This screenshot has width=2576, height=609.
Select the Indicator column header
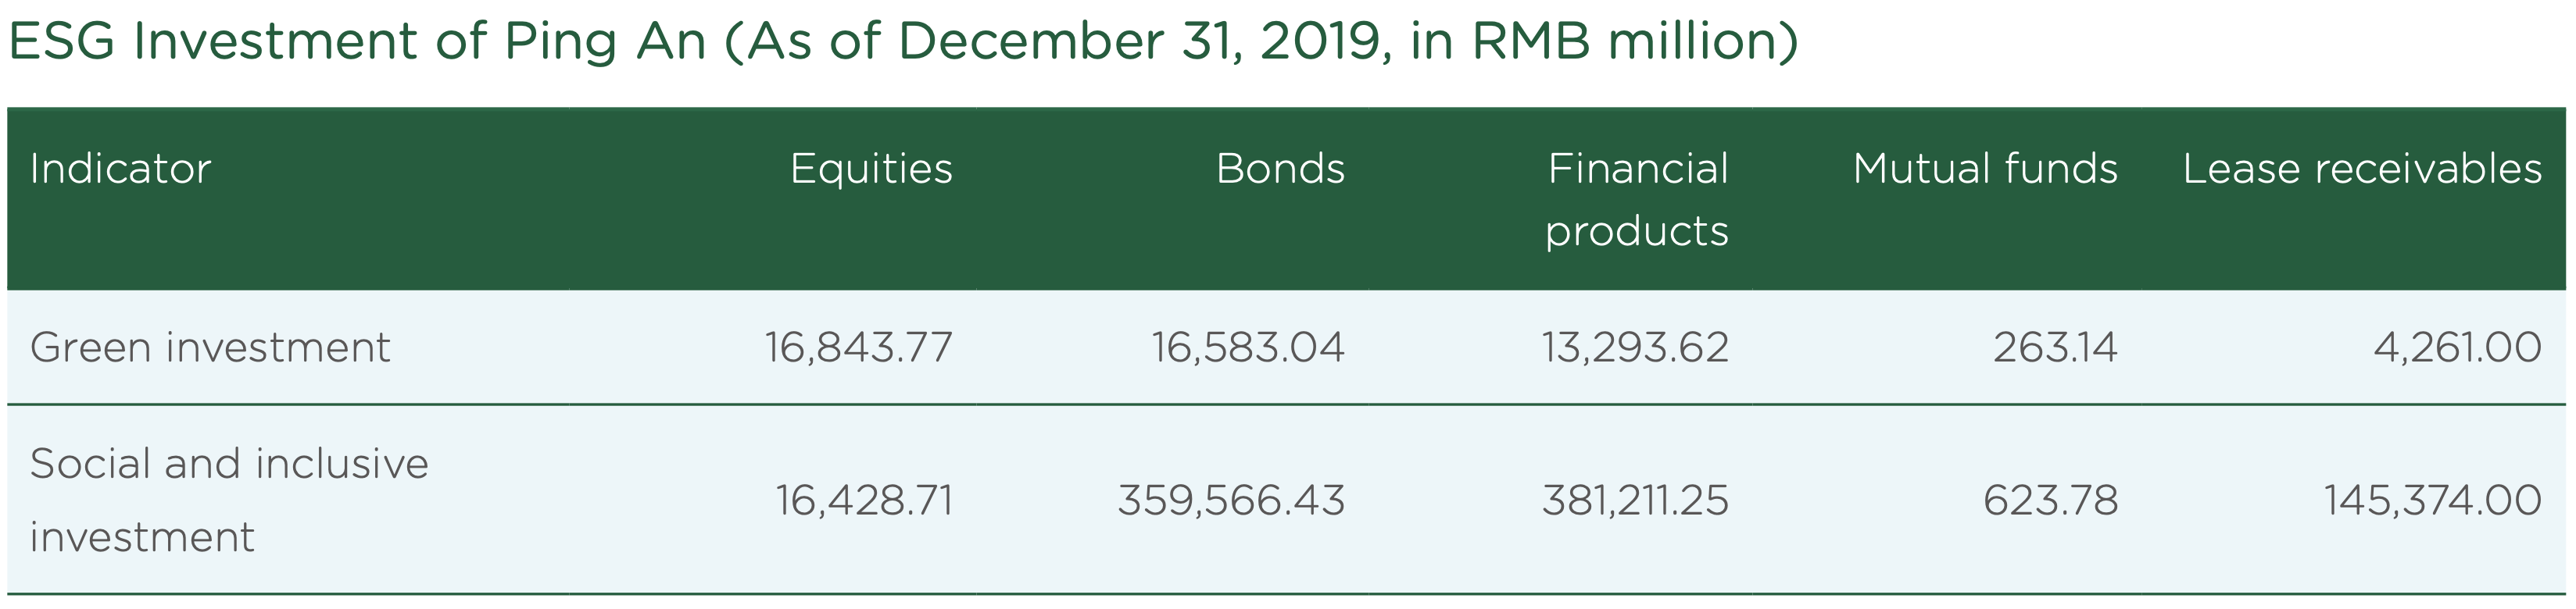(x=120, y=169)
